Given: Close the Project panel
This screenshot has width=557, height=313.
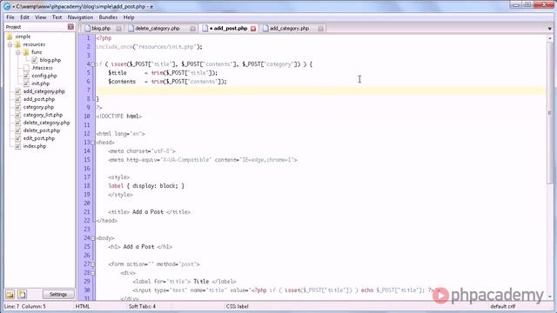Looking at the screenshot, I should coord(70,27).
